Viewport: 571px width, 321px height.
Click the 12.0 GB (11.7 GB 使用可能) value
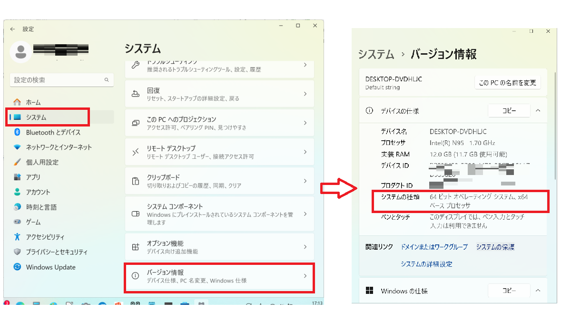[x=468, y=154]
